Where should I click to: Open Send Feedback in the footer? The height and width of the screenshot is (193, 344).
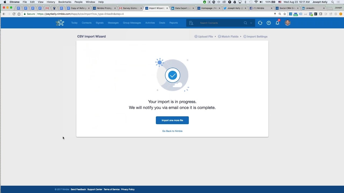coord(78,189)
